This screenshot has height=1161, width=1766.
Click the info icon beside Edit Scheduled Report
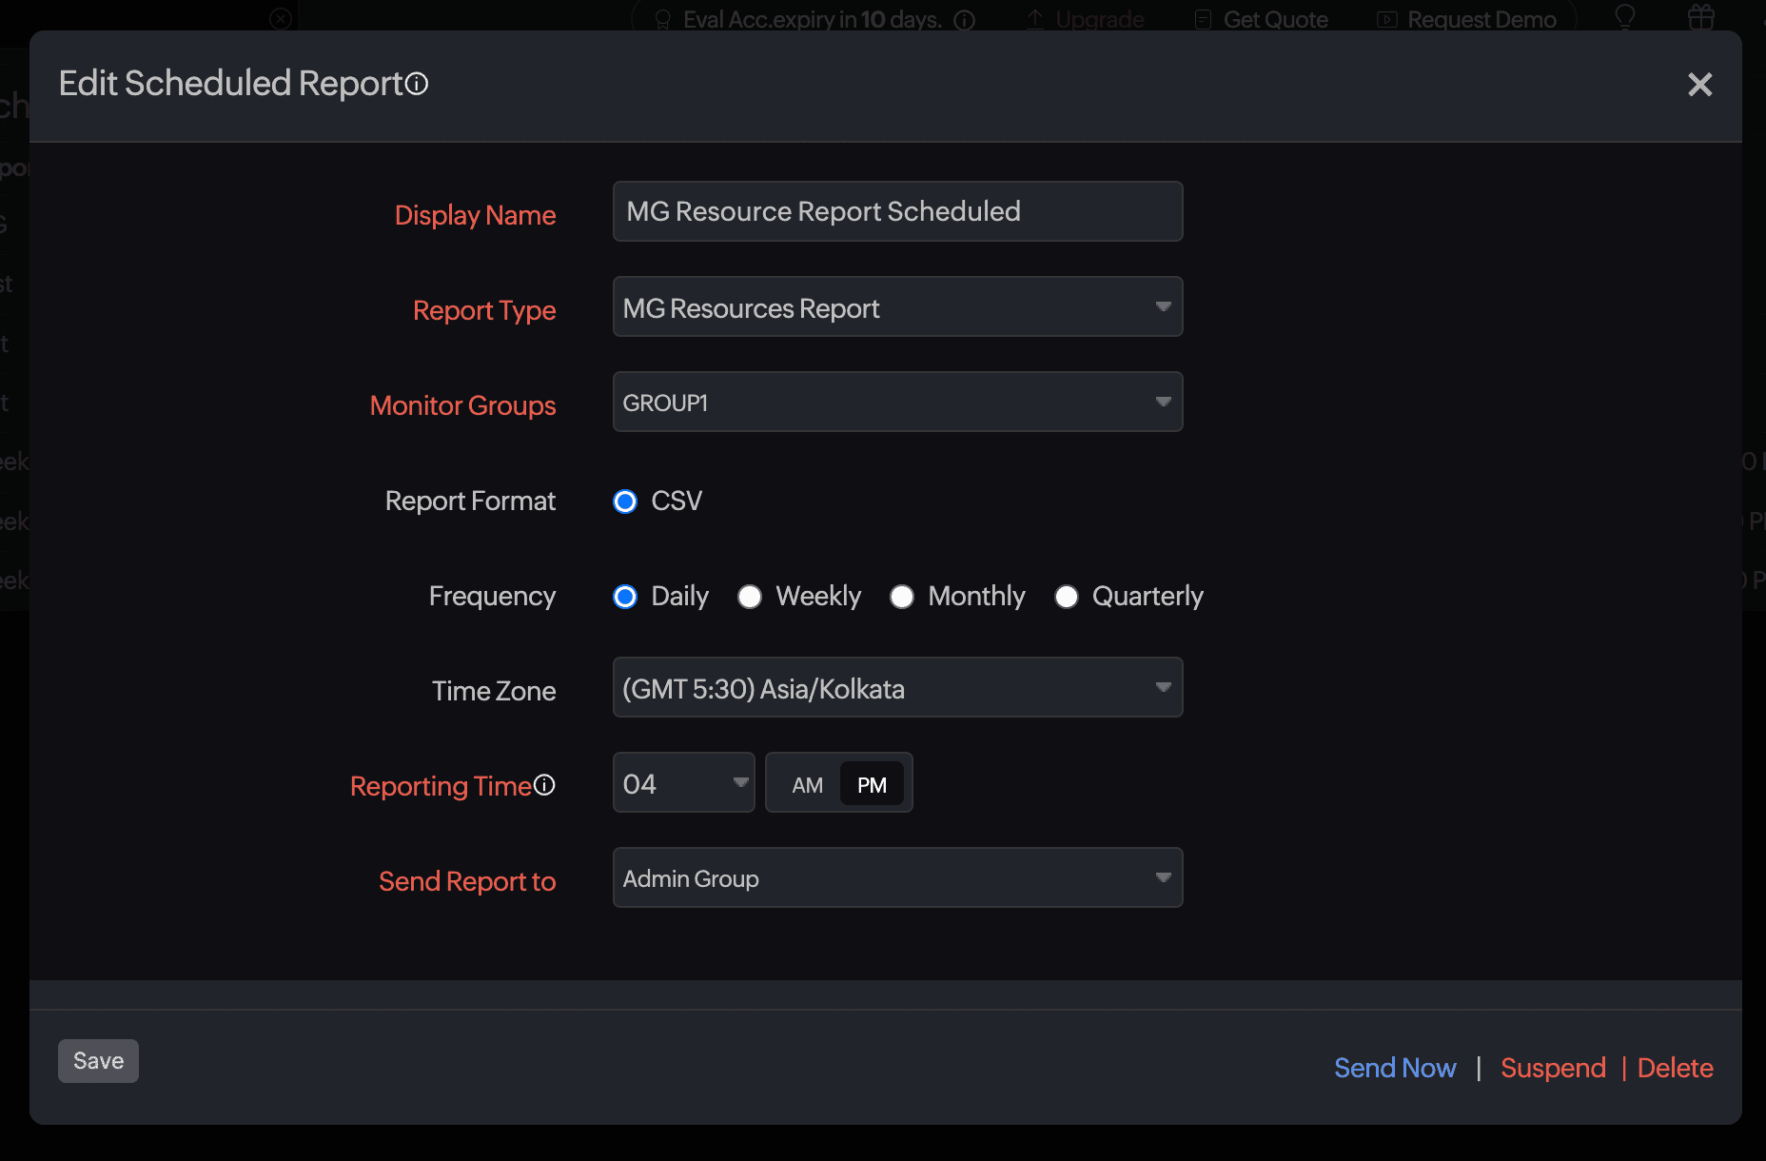point(417,85)
